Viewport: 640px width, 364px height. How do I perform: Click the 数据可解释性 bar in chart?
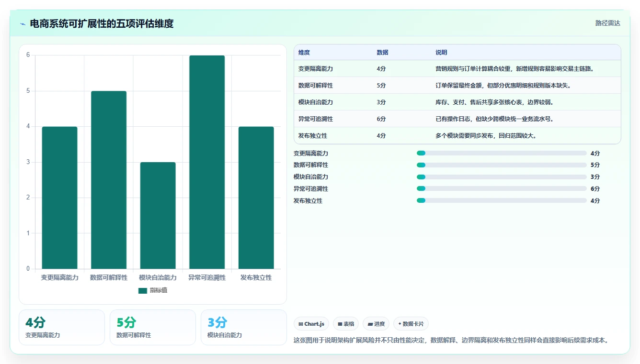click(109, 180)
